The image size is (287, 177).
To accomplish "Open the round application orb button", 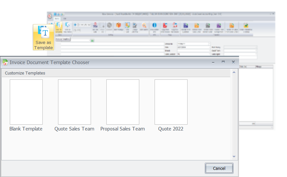I will [x=49, y=15].
